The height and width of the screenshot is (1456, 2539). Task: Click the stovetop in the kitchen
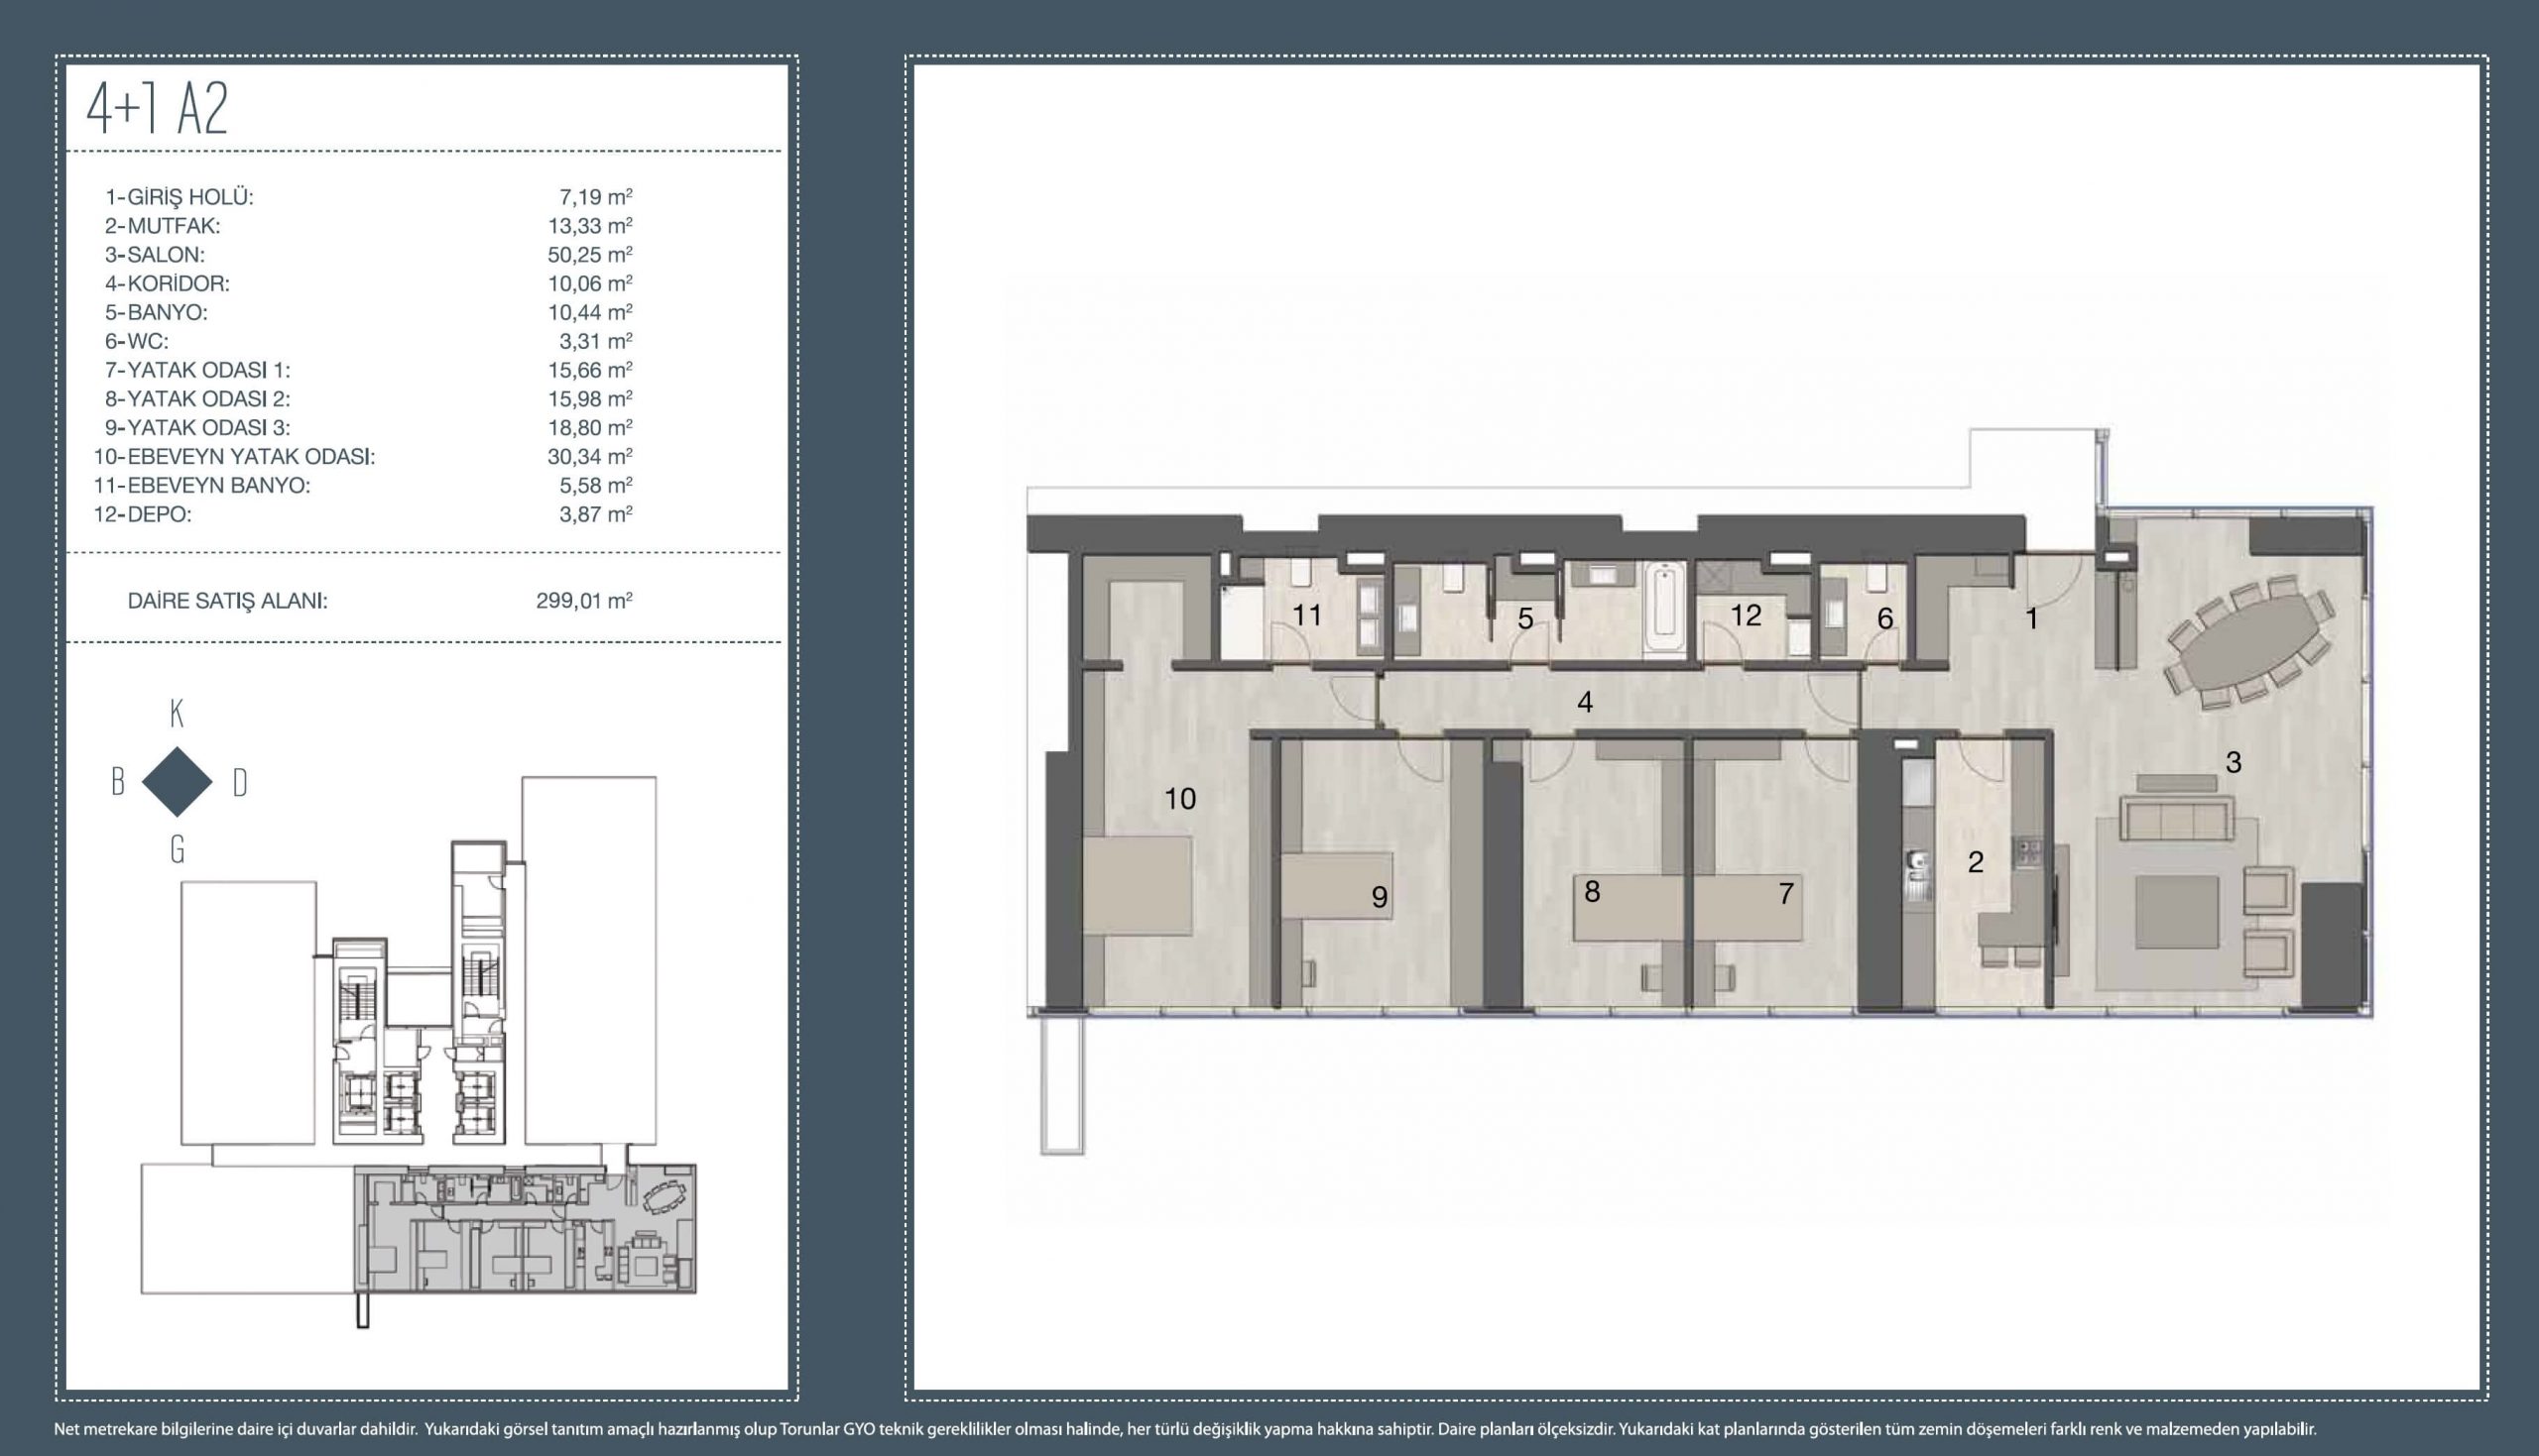click(2026, 853)
